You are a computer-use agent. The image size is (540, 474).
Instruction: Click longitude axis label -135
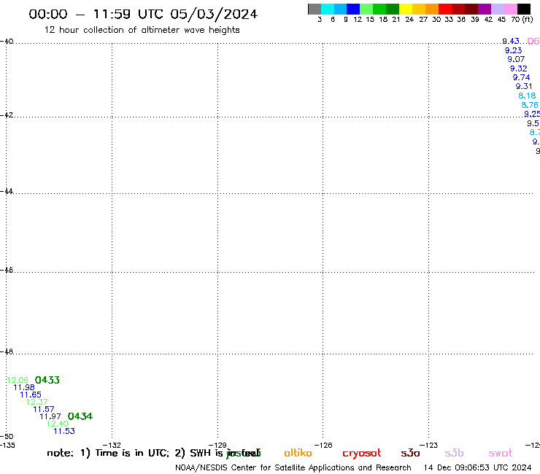(x=7, y=446)
